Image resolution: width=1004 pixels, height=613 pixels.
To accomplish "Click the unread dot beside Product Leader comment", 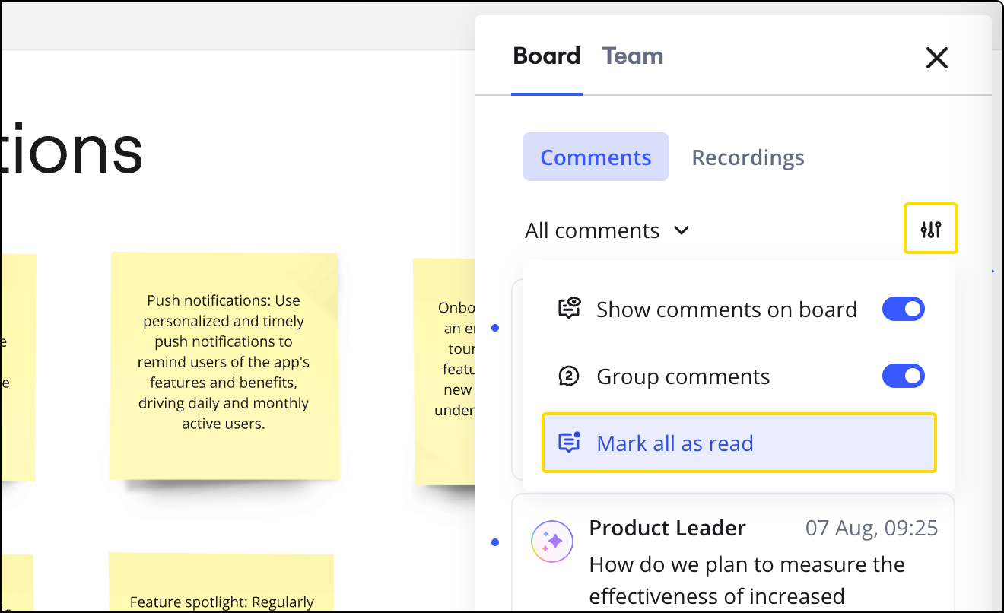I will point(495,542).
